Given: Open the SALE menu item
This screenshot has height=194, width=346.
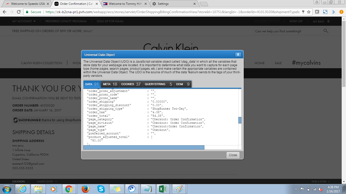Looking at the screenshot, I should (278, 63).
